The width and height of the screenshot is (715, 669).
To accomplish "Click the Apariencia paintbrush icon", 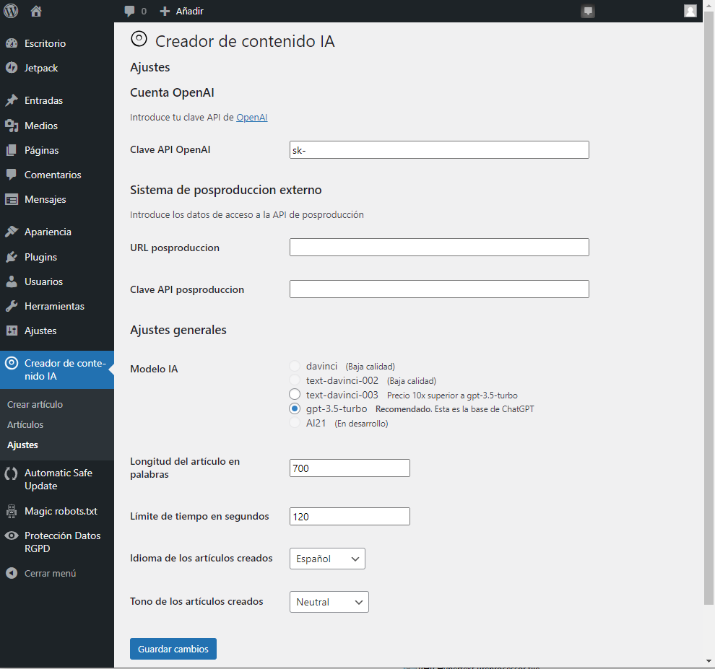I will [x=12, y=232].
